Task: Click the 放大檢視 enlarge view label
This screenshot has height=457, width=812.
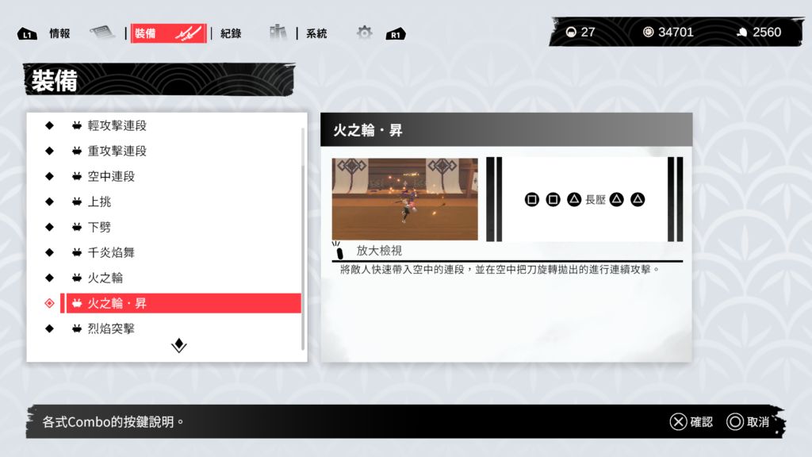Action: coord(379,250)
